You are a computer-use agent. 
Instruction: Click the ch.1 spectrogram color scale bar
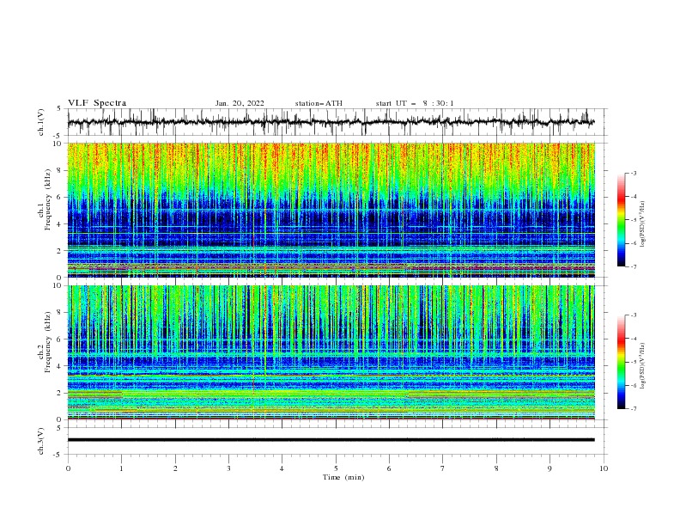(622, 220)
